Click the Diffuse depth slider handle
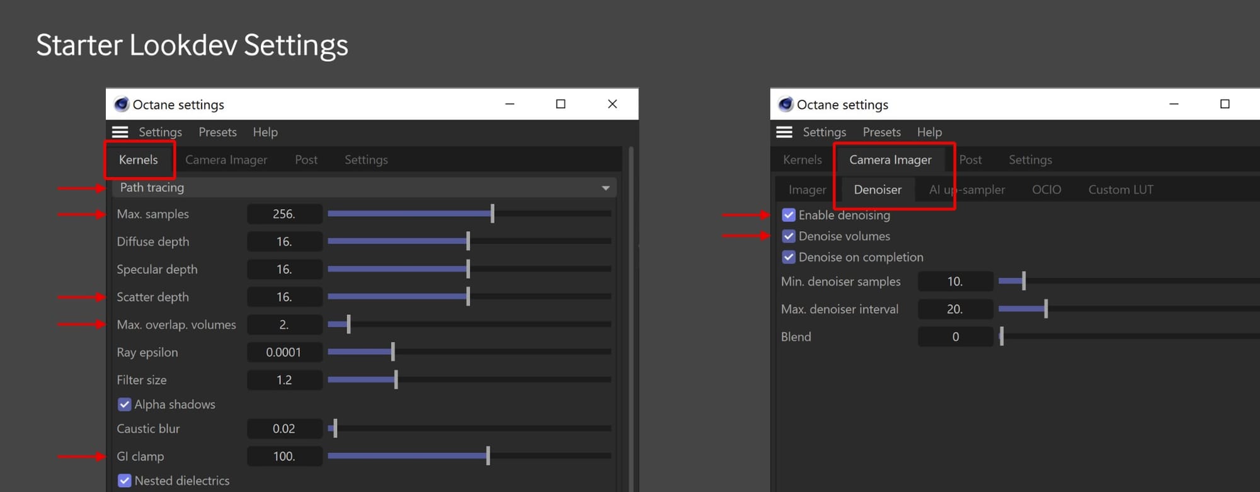1260x492 pixels. point(468,241)
